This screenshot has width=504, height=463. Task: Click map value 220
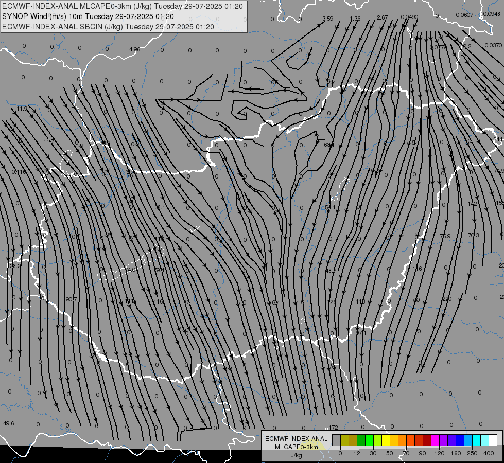tap(447, 299)
